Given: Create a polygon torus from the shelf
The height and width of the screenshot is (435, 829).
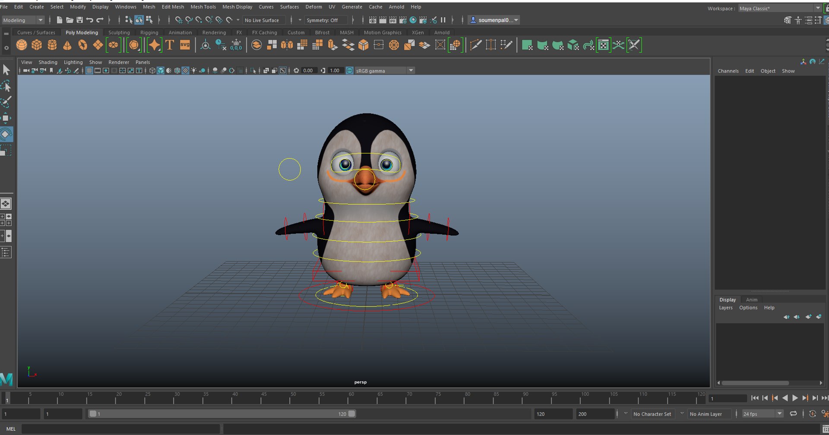Looking at the screenshot, I should pos(82,45).
